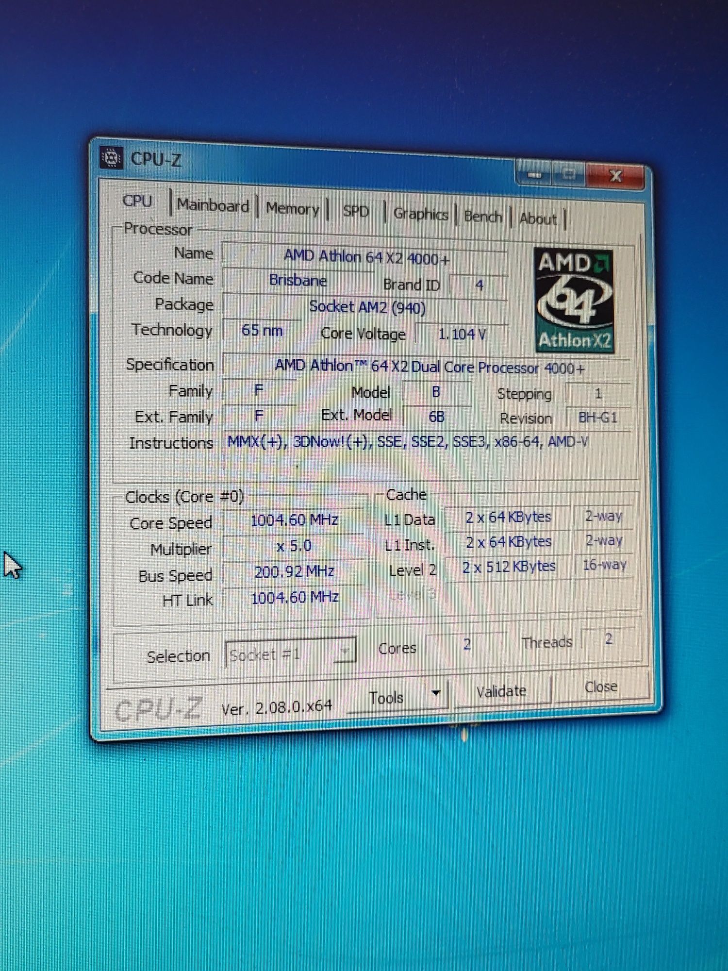Click the empty Level 3 cache field
Screen dimensions: 728x971
pos(510,591)
